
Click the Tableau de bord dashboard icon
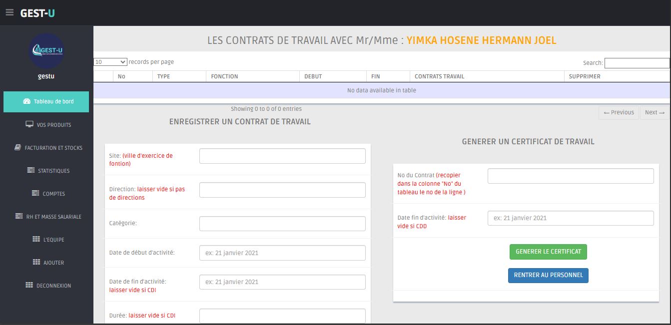(x=27, y=101)
